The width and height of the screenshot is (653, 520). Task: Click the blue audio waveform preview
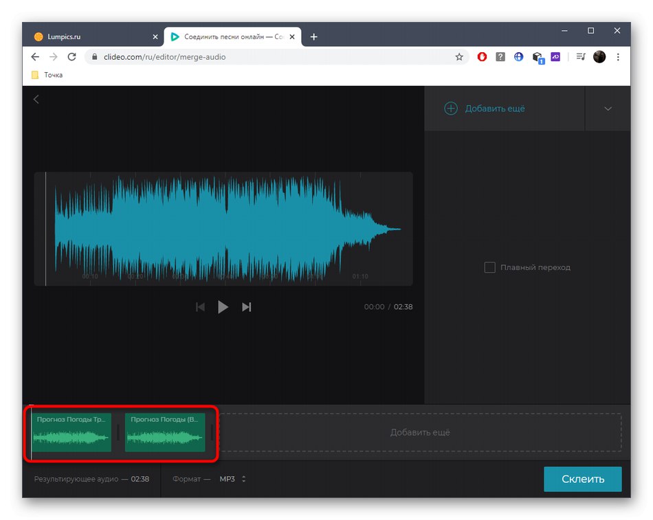tap(223, 229)
